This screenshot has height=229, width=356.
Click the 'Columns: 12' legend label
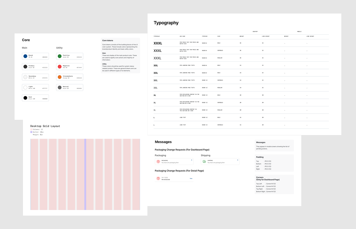click(x=38, y=129)
